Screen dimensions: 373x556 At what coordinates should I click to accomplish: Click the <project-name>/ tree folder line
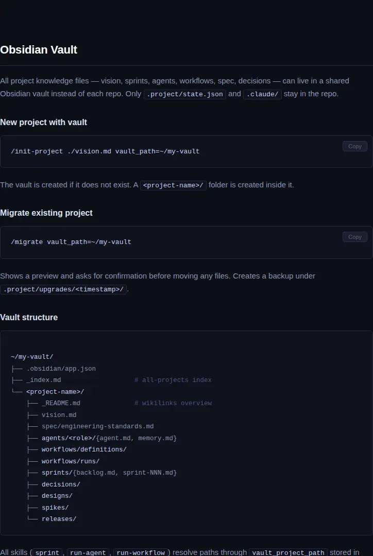pyautogui.click(x=55, y=392)
